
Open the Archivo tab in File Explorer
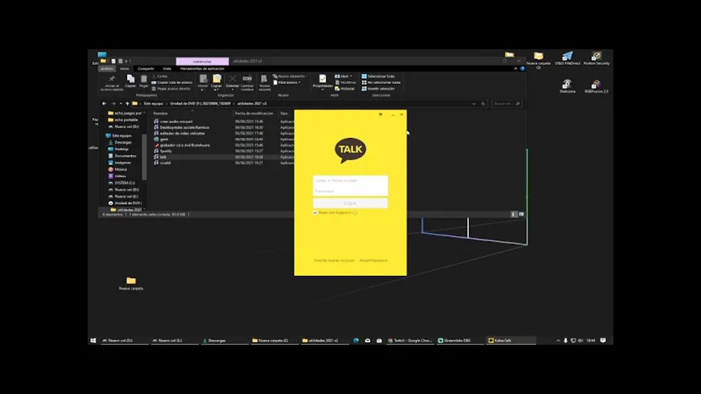(107, 68)
